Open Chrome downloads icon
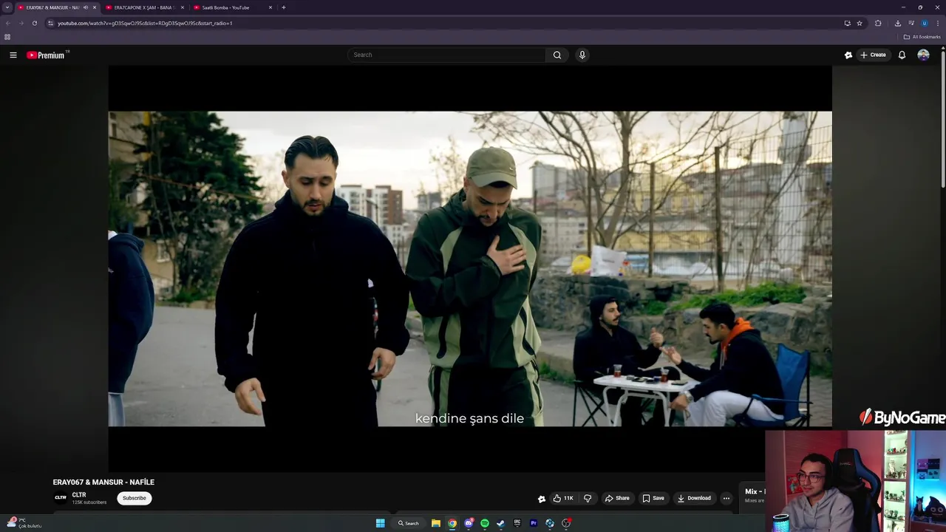 (x=897, y=23)
